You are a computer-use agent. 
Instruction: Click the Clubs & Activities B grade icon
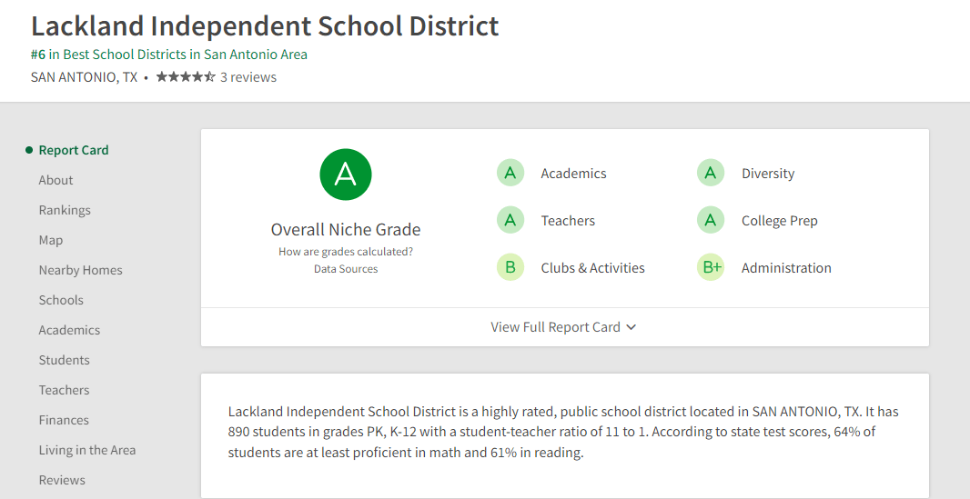(510, 267)
